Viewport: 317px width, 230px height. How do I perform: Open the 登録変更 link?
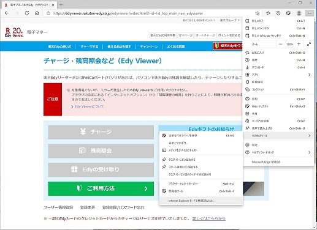click(x=88, y=207)
